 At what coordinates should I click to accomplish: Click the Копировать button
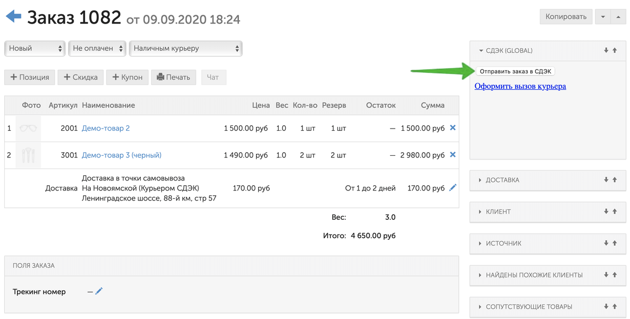pyautogui.click(x=566, y=17)
